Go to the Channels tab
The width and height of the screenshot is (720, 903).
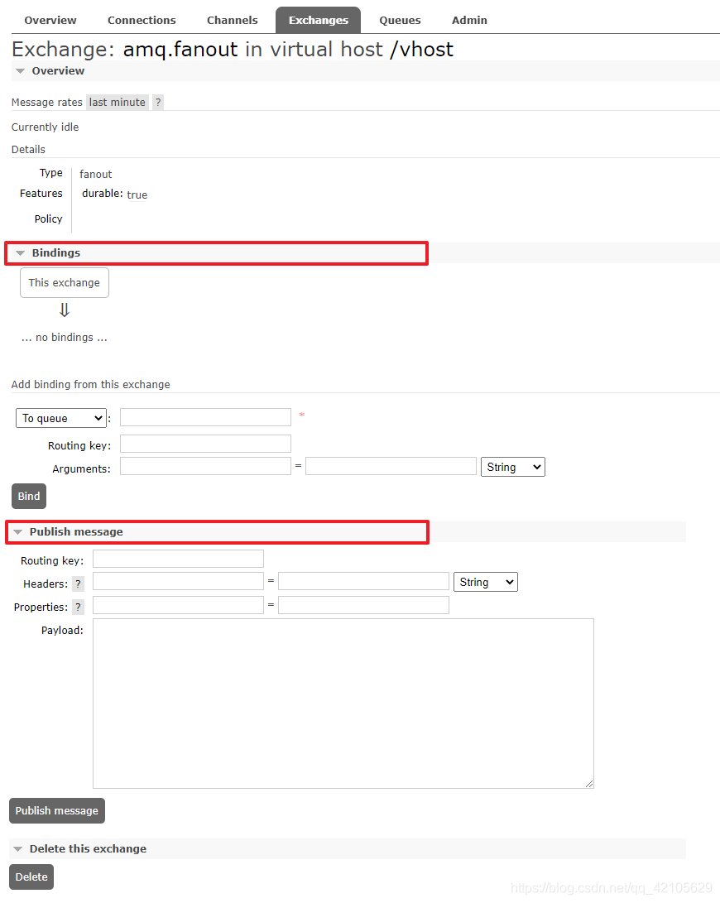232,20
